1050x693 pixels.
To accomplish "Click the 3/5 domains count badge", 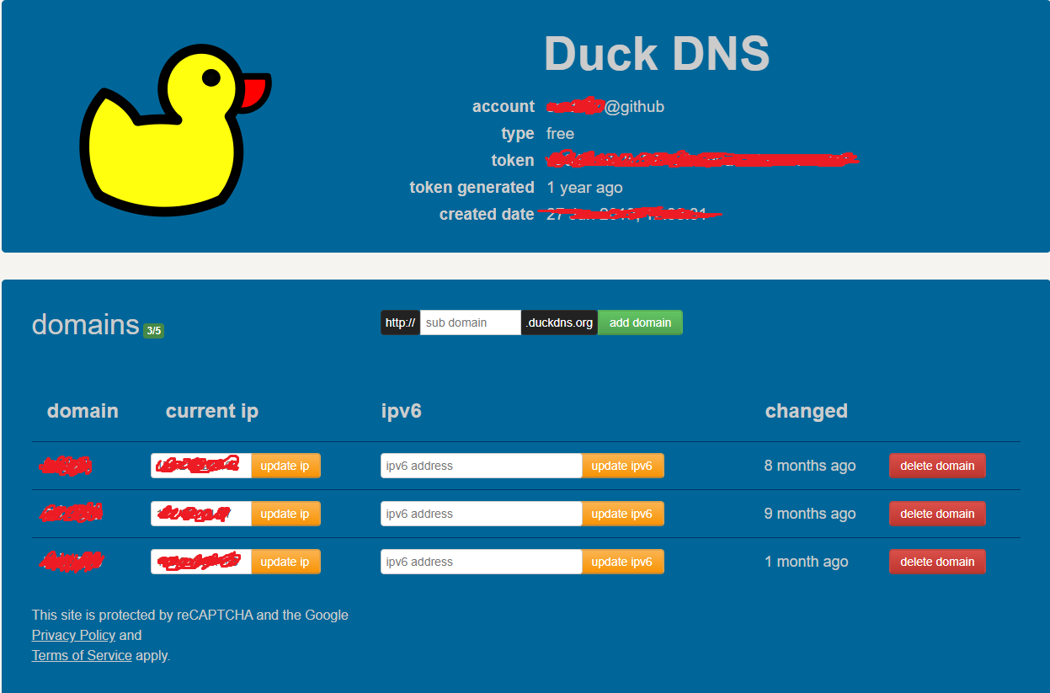I will point(153,331).
